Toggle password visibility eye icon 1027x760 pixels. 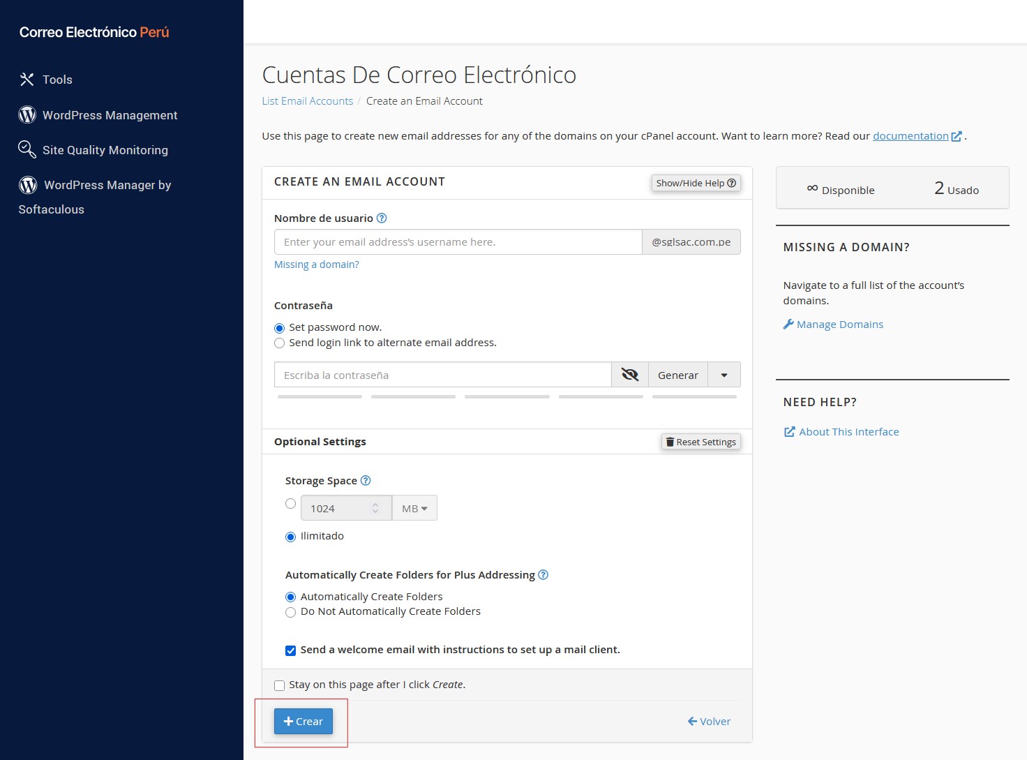click(x=629, y=375)
